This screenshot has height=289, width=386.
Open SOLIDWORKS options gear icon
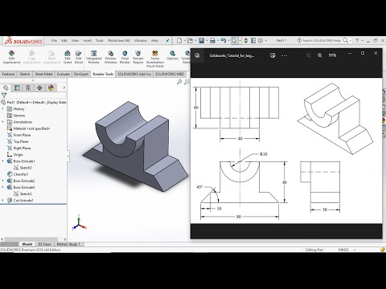pos(261,41)
